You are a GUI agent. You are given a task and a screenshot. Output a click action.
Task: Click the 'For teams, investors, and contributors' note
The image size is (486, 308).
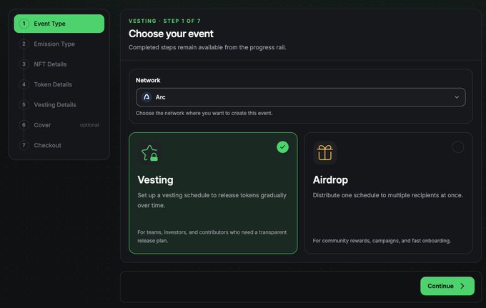pos(212,237)
